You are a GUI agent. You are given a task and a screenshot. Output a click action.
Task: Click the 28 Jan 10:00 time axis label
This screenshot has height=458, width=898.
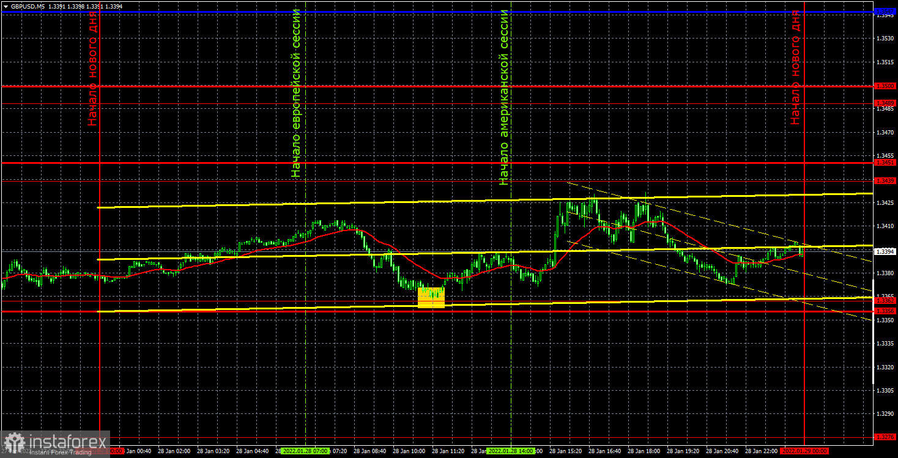410,451
